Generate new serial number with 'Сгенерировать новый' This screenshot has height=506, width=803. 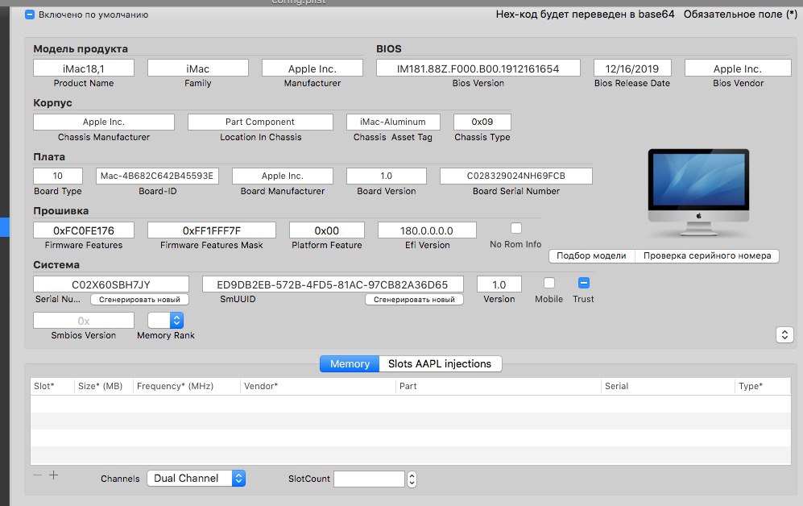140,300
